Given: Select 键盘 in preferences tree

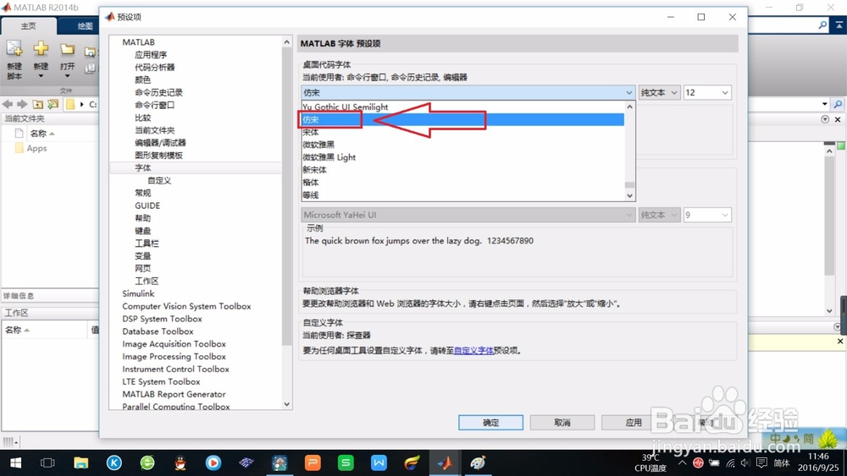Looking at the screenshot, I should [x=142, y=231].
